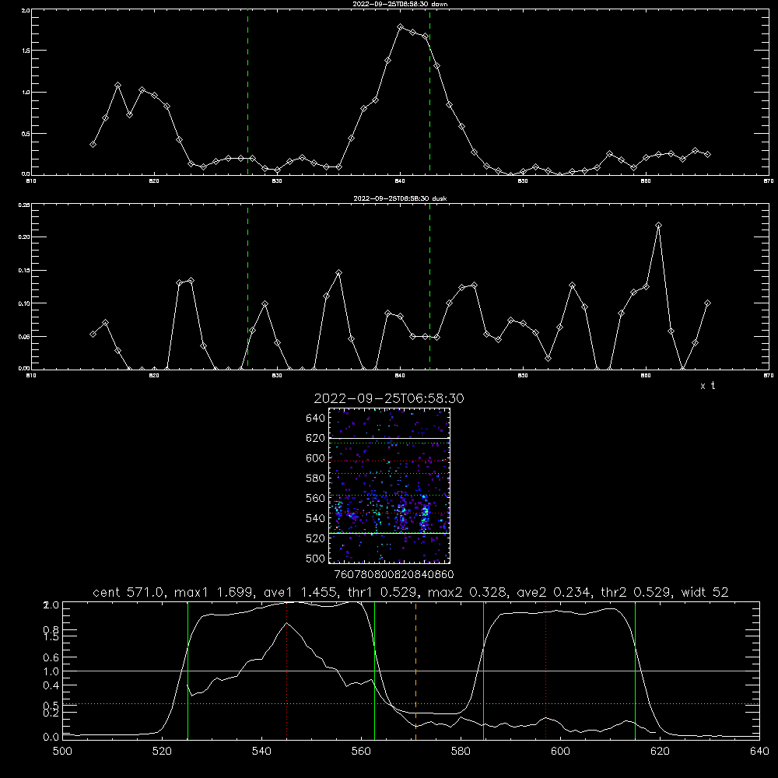Click the tallest peak diamond in dusk plot
The height and width of the screenshot is (778, 778).
(x=658, y=226)
